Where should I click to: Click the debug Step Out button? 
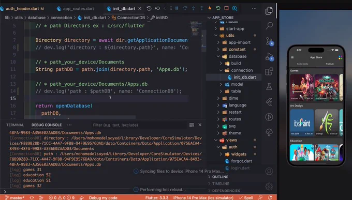coord(201,8)
